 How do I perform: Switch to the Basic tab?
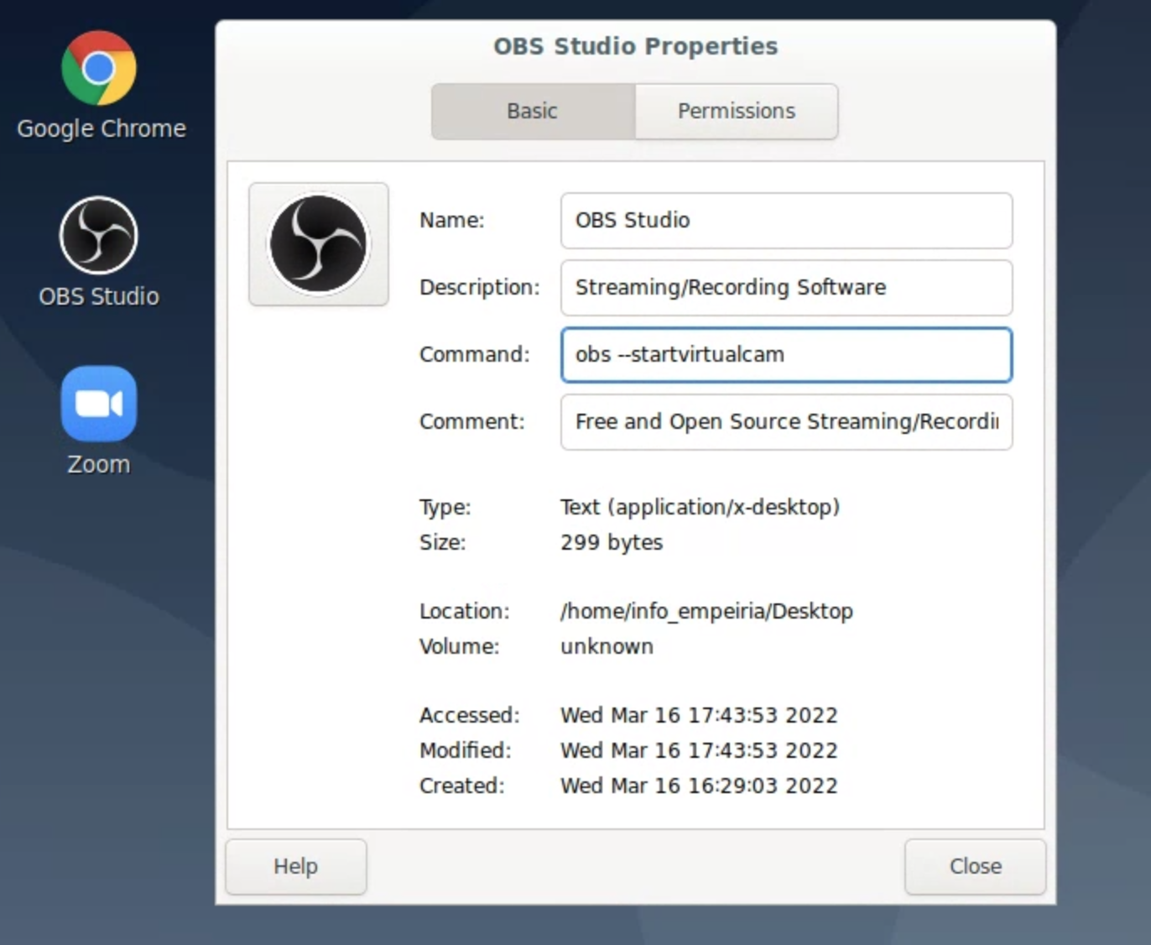point(532,111)
